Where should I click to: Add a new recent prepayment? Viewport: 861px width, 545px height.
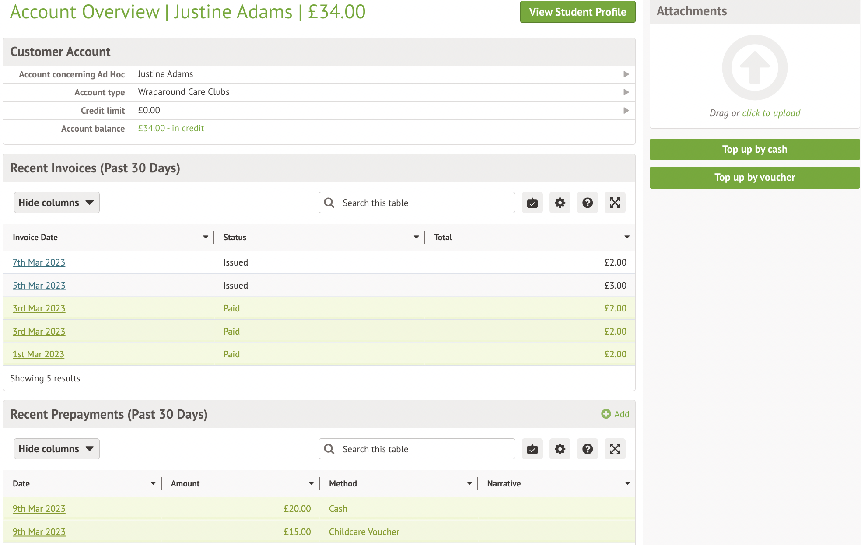pyautogui.click(x=615, y=414)
